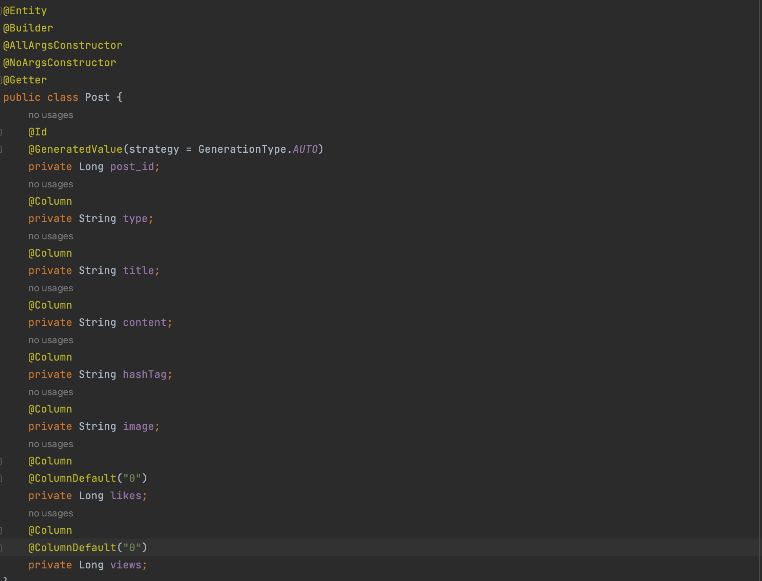Click the 'no usages' hint above content field
This screenshot has width=762, height=581.
click(51, 288)
